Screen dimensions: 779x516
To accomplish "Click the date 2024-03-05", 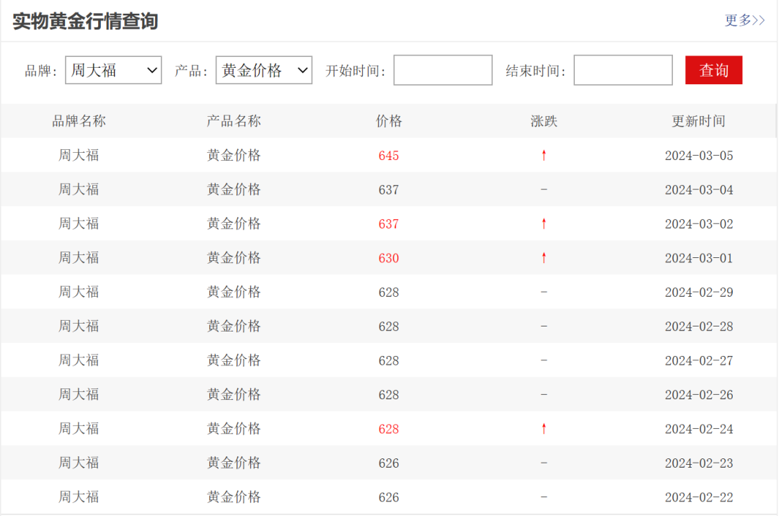I will pos(699,156).
